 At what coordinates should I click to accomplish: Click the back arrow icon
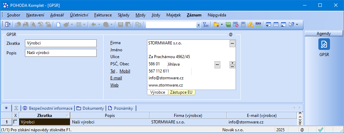pos(94,25)
